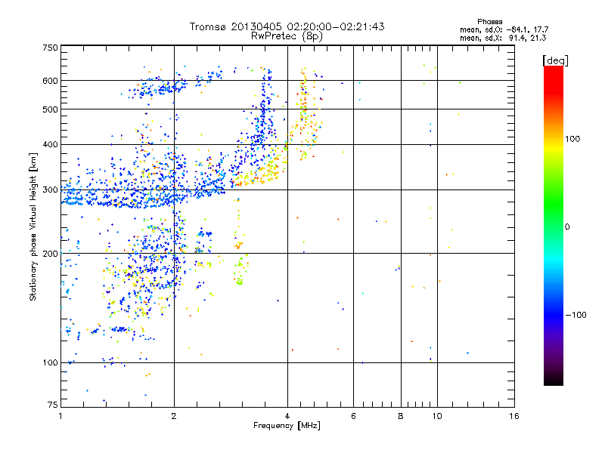
Task: Click the height-axis tick label '100'
Action: click(x=50, y=363)
